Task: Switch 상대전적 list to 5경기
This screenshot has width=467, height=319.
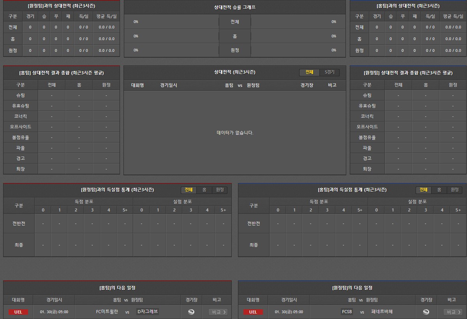Action: [x=330, y=72]
